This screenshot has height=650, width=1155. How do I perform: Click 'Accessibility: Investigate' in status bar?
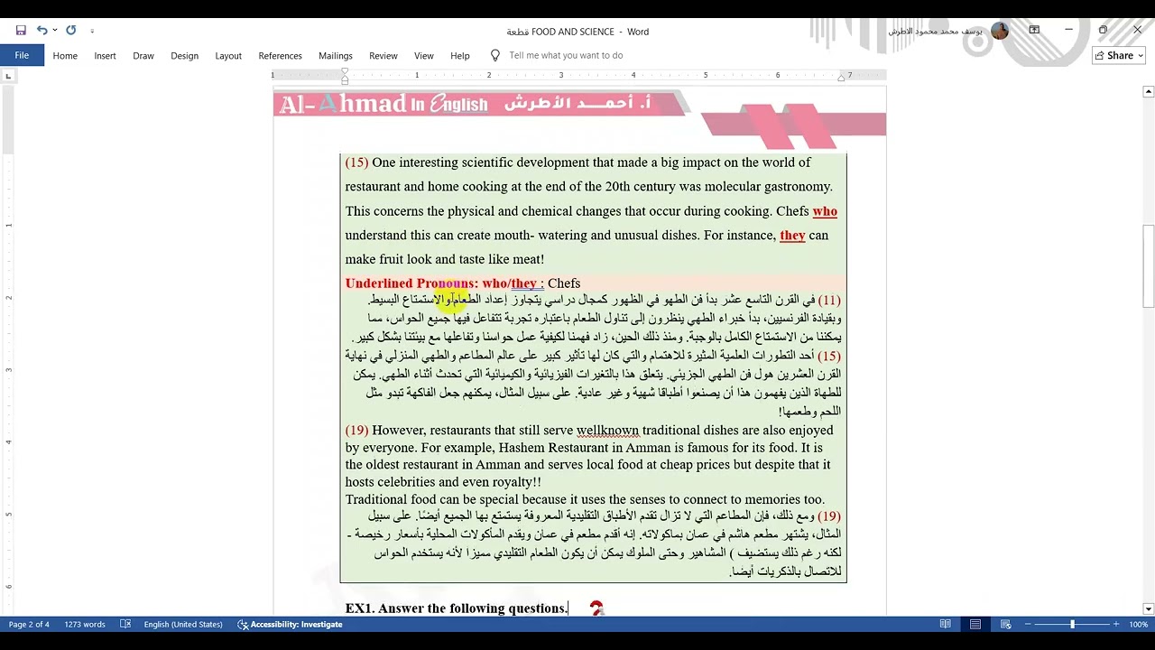(x=290, y=624)
